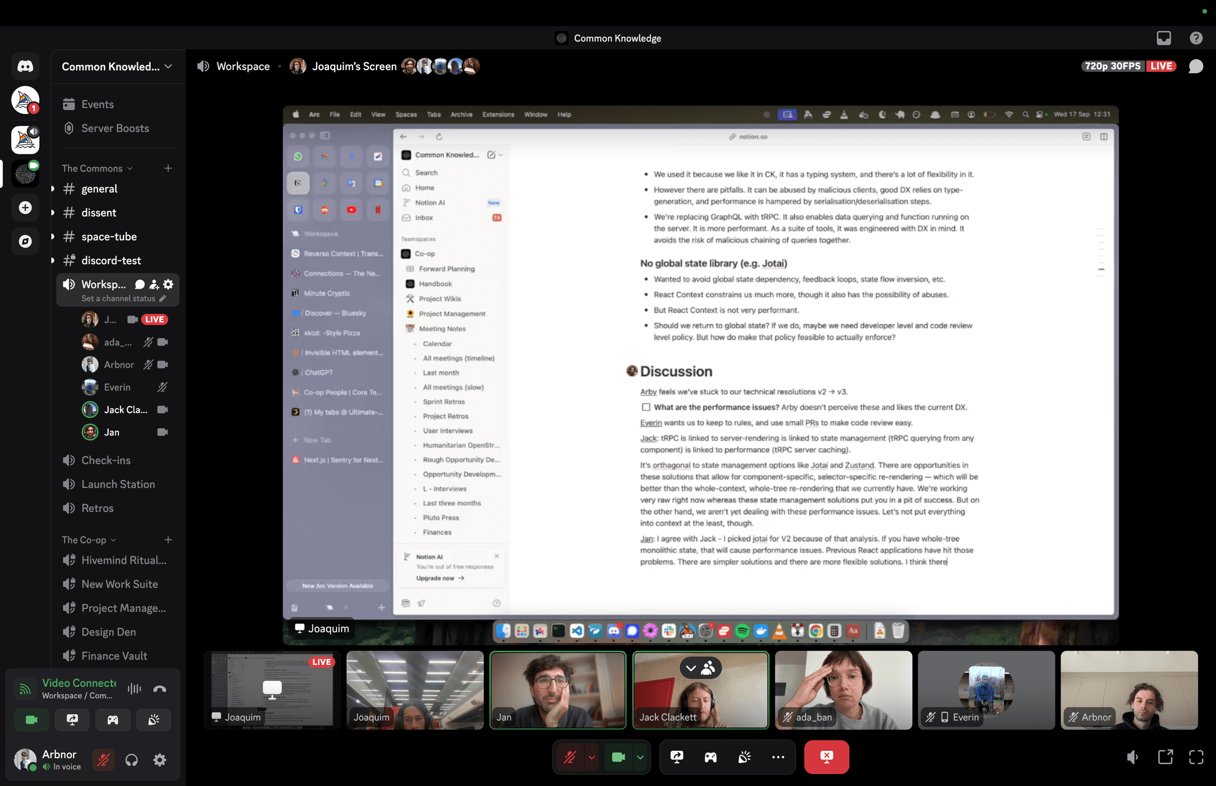Viewport: 1216px width, 786px height.
Task: Select Jan's video thumbnail
Action: point(558,690)
